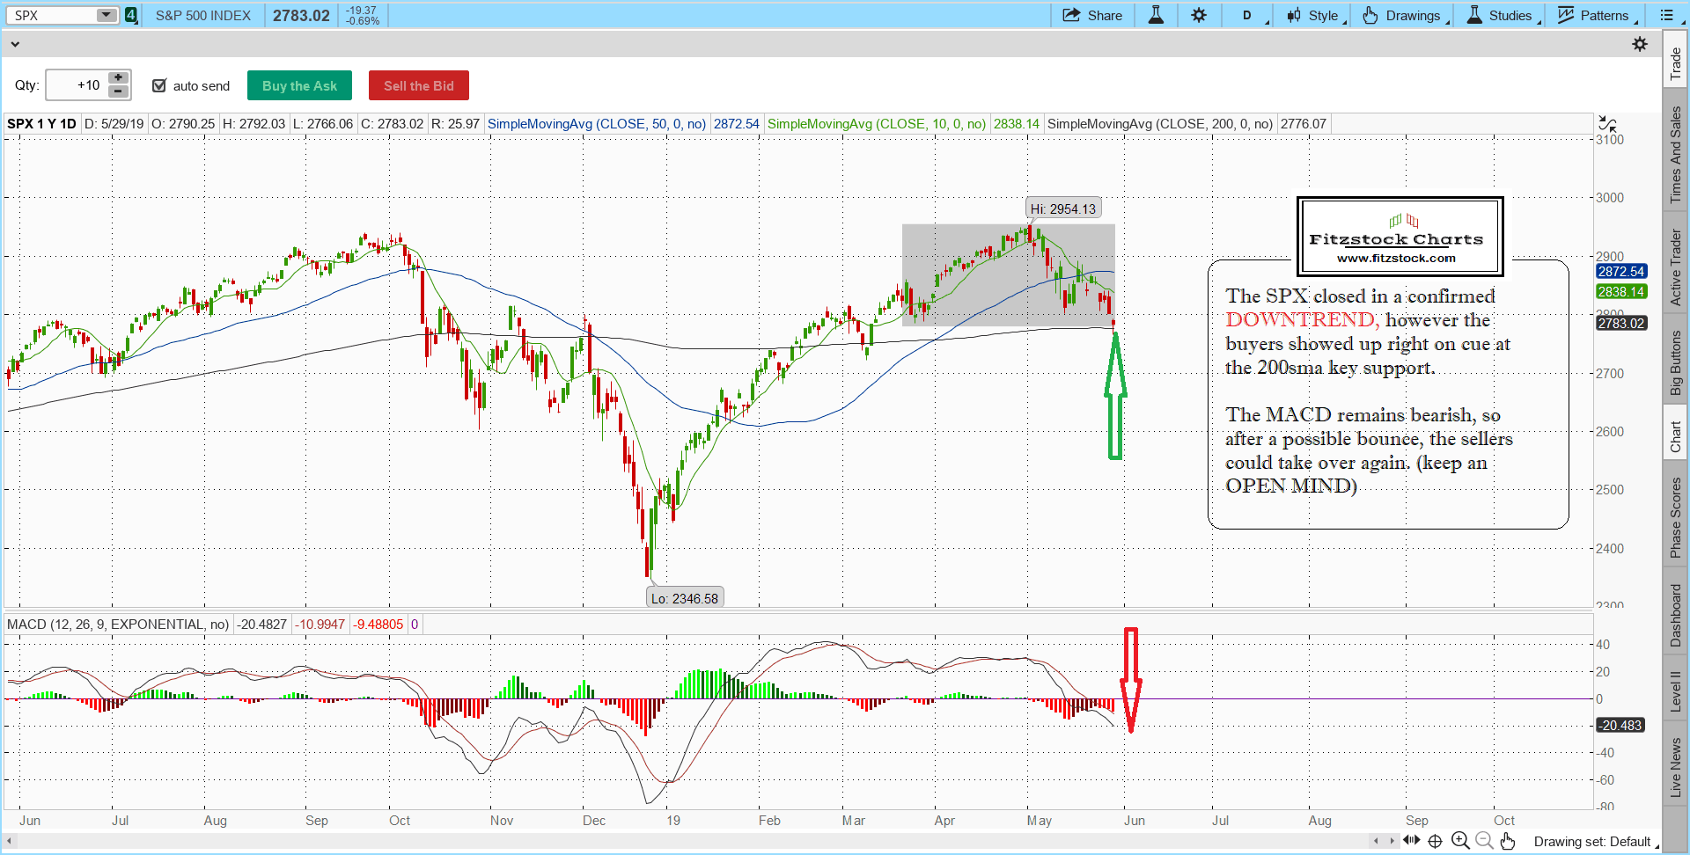Click the trade bar settings gear
This screenshot has height=855, width=1690.
pos(1640,44)
